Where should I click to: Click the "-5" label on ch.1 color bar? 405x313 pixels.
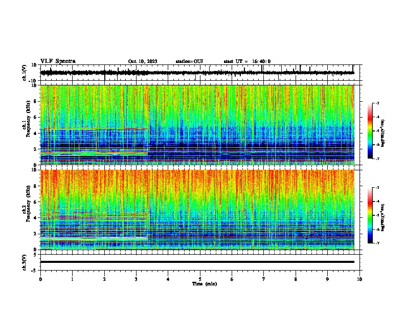click(x=377, y=131)
